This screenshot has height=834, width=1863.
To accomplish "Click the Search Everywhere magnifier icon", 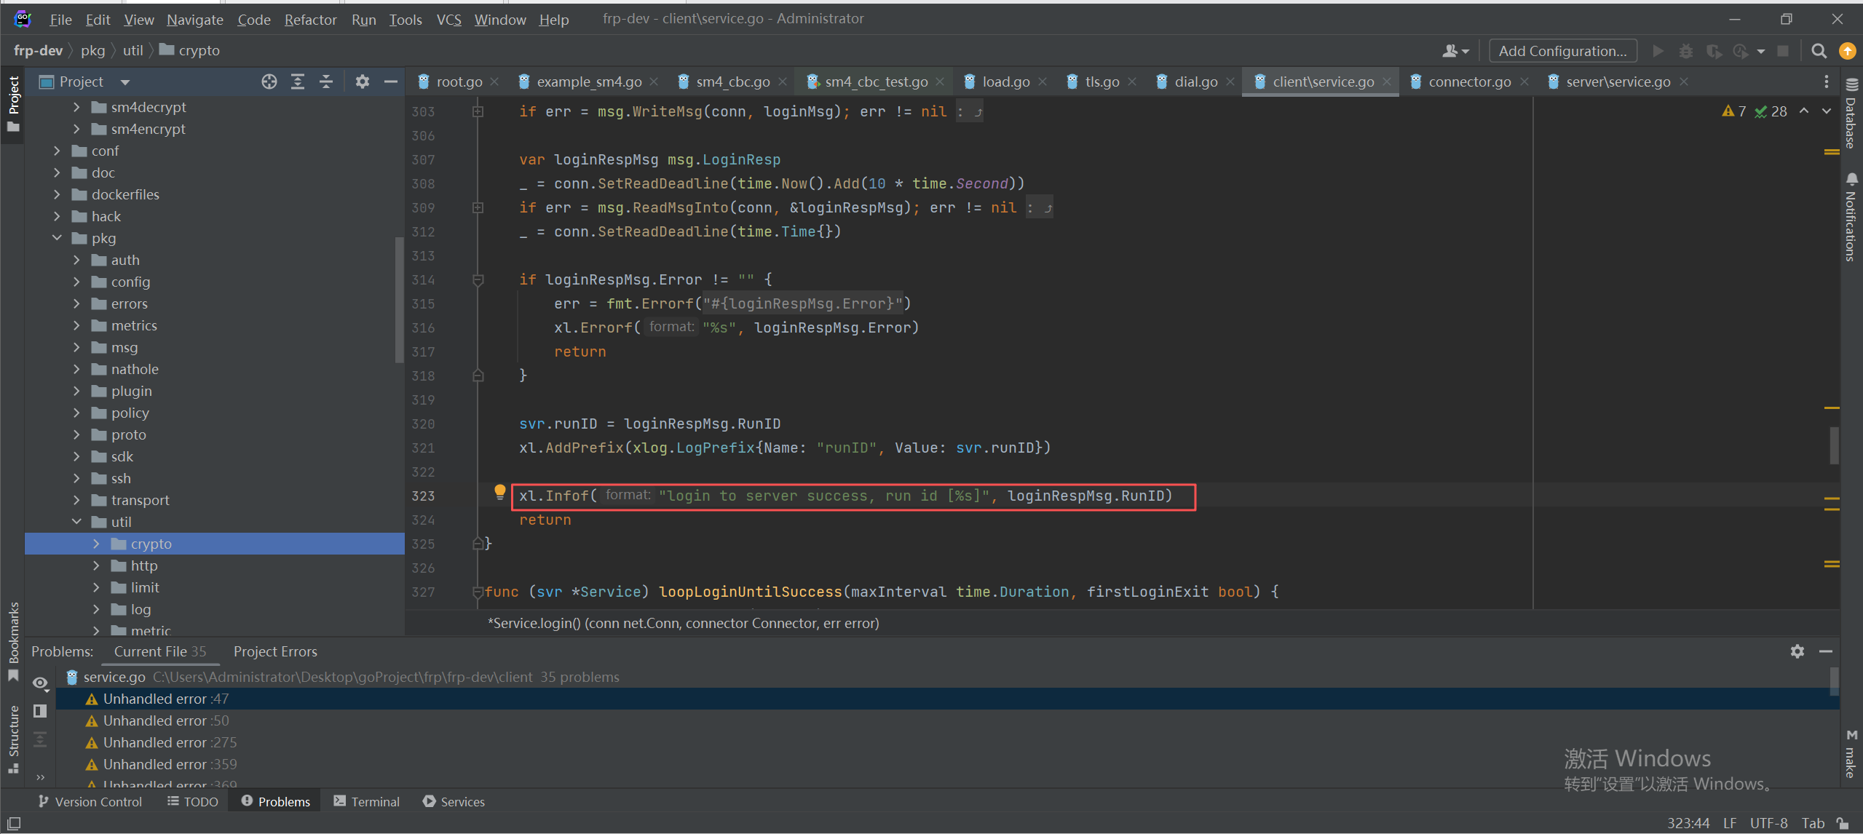I will (1819, 51).
